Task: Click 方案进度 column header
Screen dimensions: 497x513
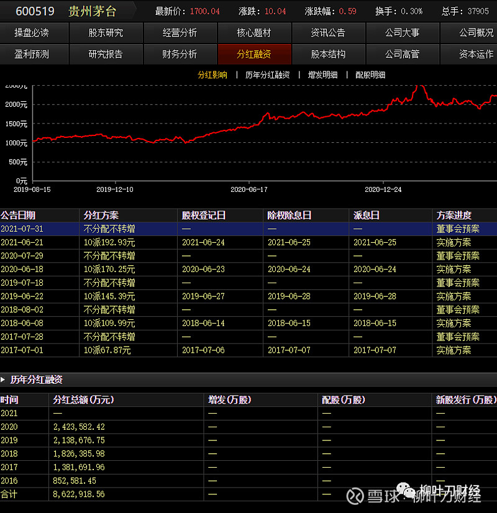Action: 454,216
